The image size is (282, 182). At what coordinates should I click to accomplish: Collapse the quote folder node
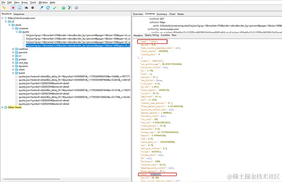click(x=17, y=32)
